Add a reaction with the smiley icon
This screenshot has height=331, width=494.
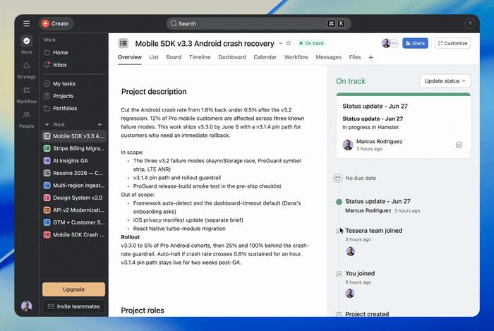pos(459,145)
